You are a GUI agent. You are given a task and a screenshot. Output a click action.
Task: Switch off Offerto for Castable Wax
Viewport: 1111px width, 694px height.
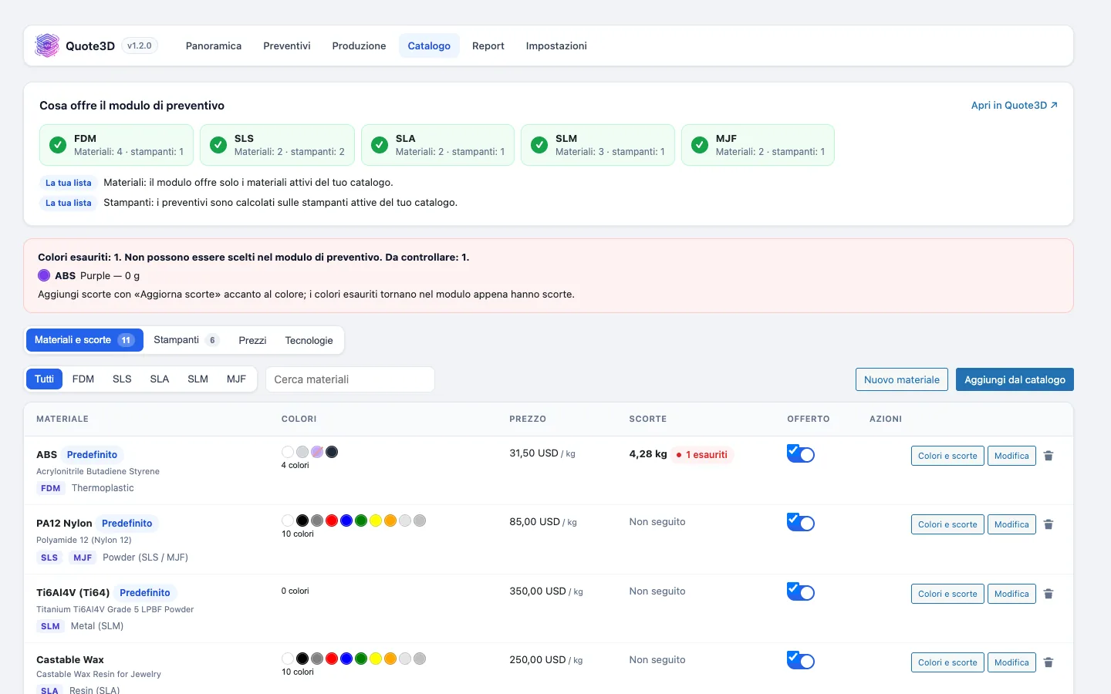pyautogui.click(x=801, y=660)
